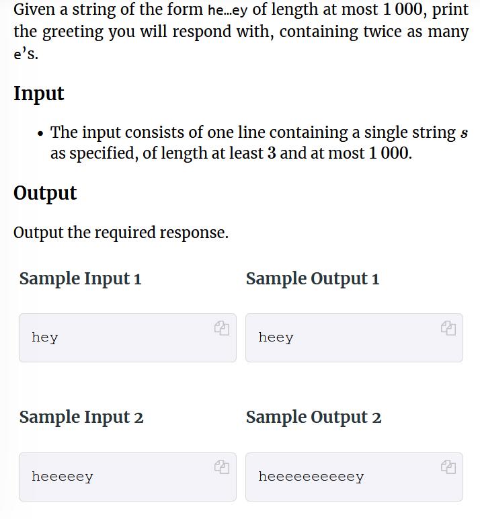Click the "Output the required response." sentence

click(x=121, y=233)
